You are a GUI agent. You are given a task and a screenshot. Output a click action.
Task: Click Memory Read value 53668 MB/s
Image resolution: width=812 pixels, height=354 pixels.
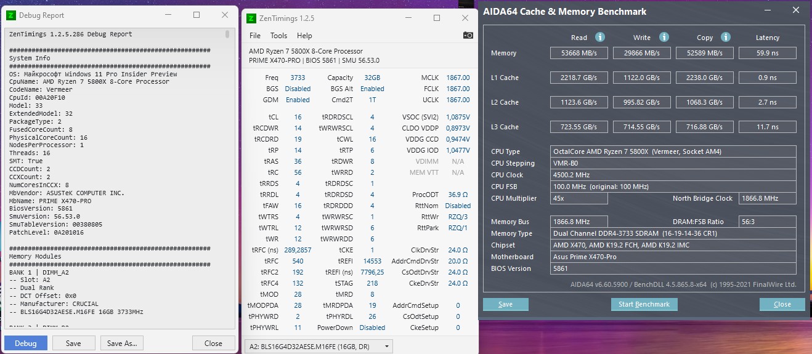pyautogui.click(x=579, y=53)
